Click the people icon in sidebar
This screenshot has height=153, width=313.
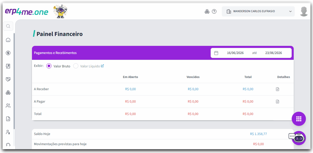(8, 106)
